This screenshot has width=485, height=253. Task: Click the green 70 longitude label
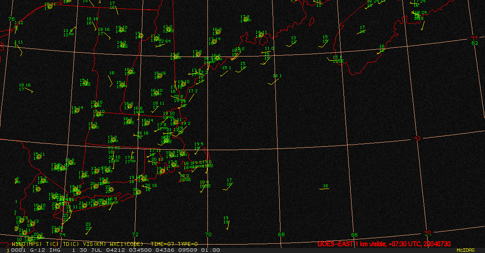coord(208,234)
